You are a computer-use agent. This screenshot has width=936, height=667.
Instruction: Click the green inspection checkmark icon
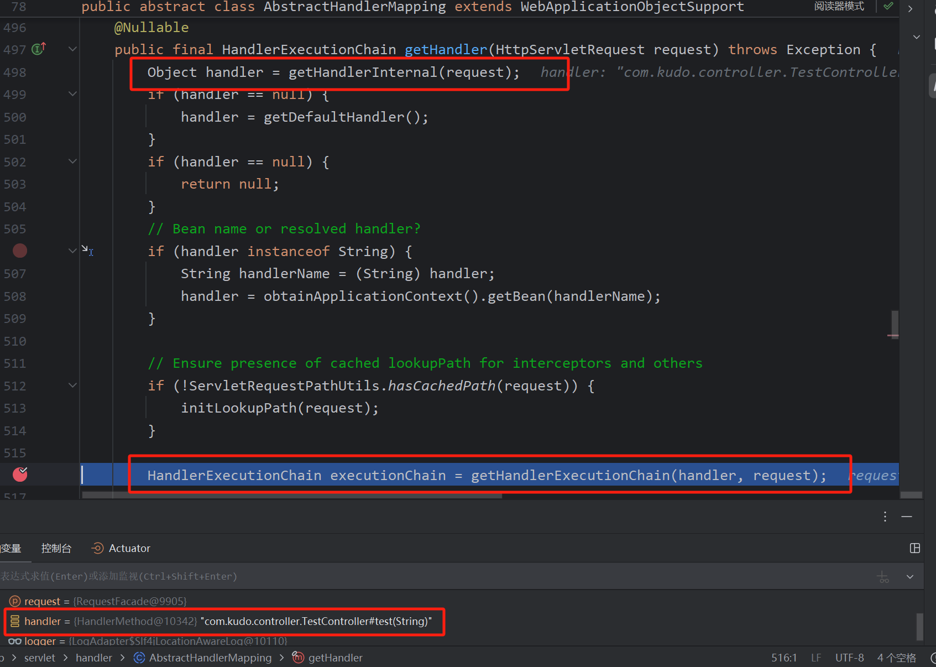pyautogui.click(x=888, y=7)
